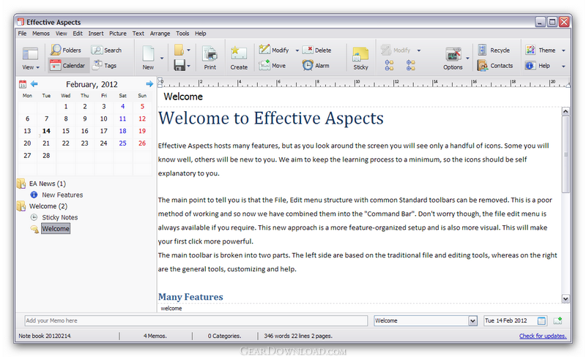Viewport: 586px width, 357px height.
Task: Open Contacts from the toolbar
Action: coord(495,65)
